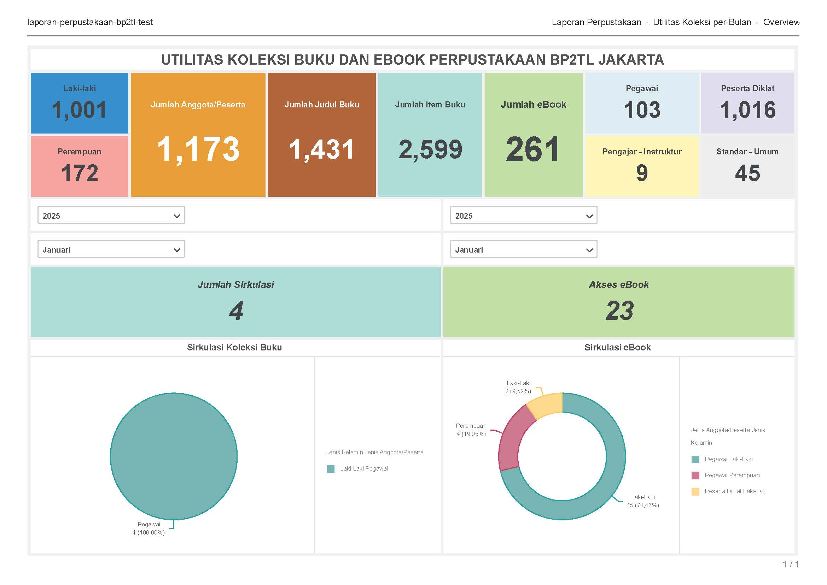Select the Laki-laki 1,001 blue tile
Viewport: 827px width, 585px height.
pyautogui.click(x=79, y=103)
